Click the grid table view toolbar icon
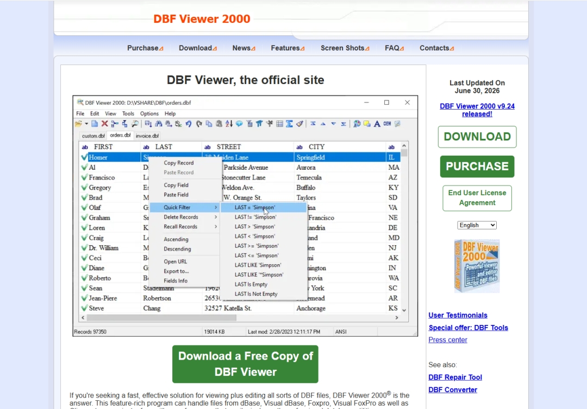The height and width of the screenshot is (409, 587). coord(279,124)
